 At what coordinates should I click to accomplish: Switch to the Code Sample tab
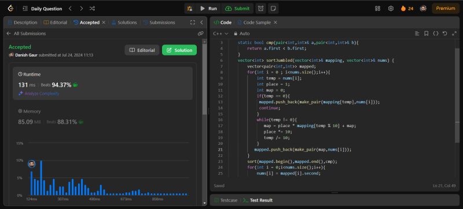(254, 23)
